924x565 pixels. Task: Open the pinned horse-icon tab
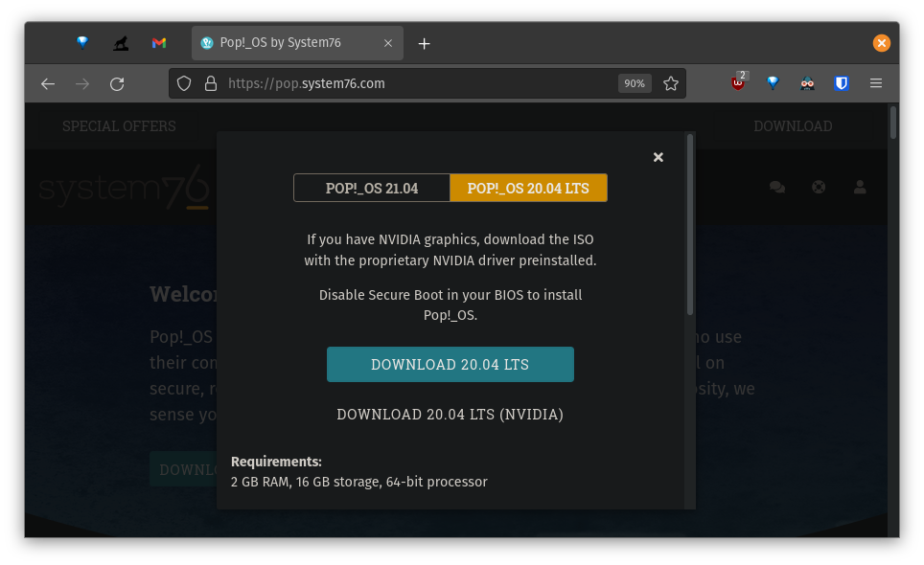pos(121,43)
